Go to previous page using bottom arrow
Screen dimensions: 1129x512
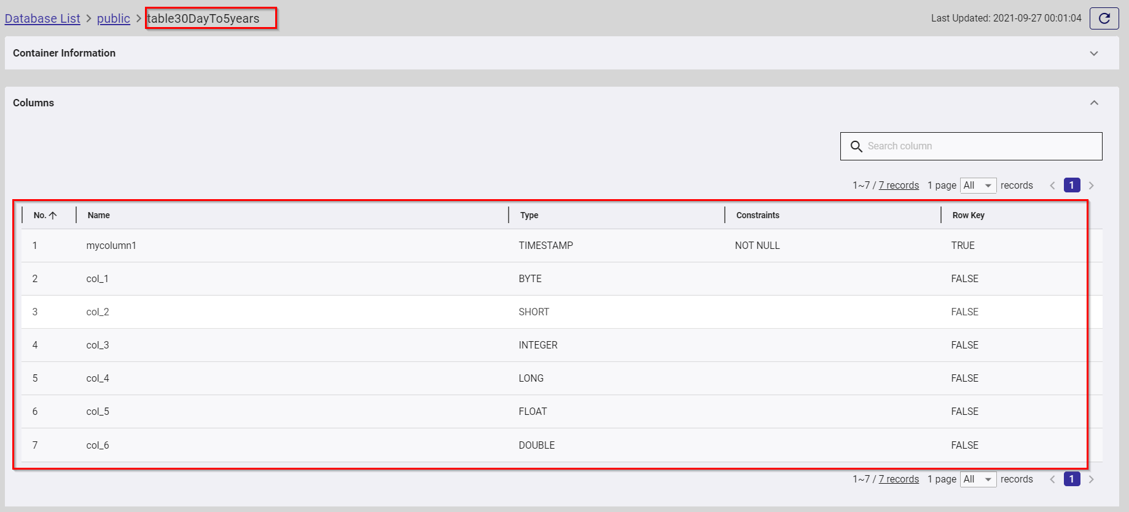click(1052, 479)
